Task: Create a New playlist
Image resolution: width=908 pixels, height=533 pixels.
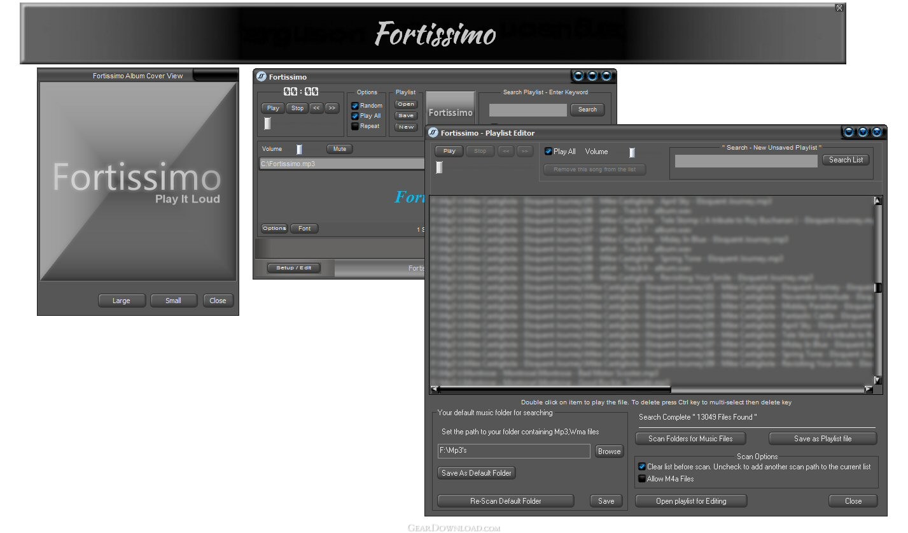Action: click(x=406, y=127)
